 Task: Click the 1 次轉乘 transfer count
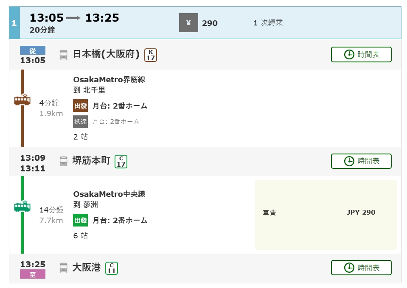[268, 23]
